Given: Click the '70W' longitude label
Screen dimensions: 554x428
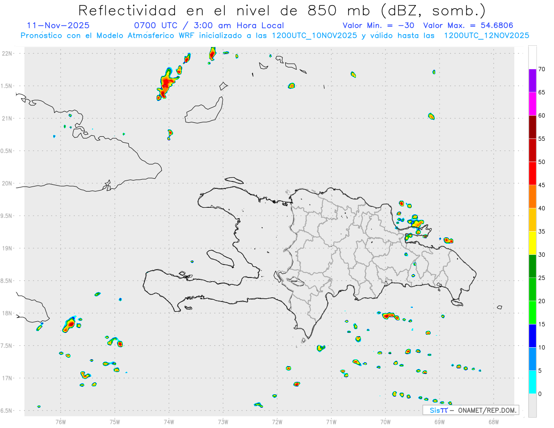Looking at the screenshot, I should tap(385, 421).
